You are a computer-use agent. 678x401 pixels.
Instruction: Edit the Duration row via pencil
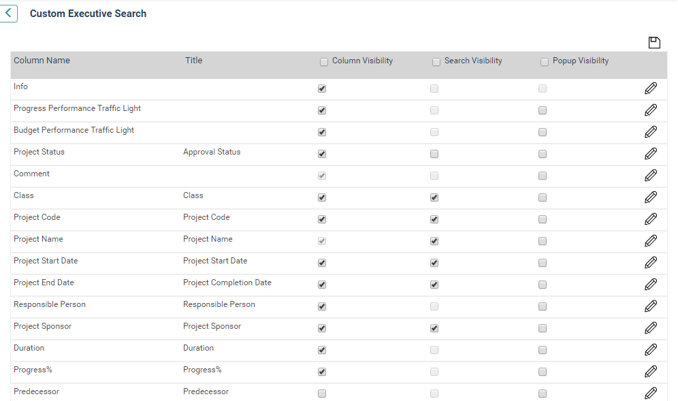click(x=651, y=349)
